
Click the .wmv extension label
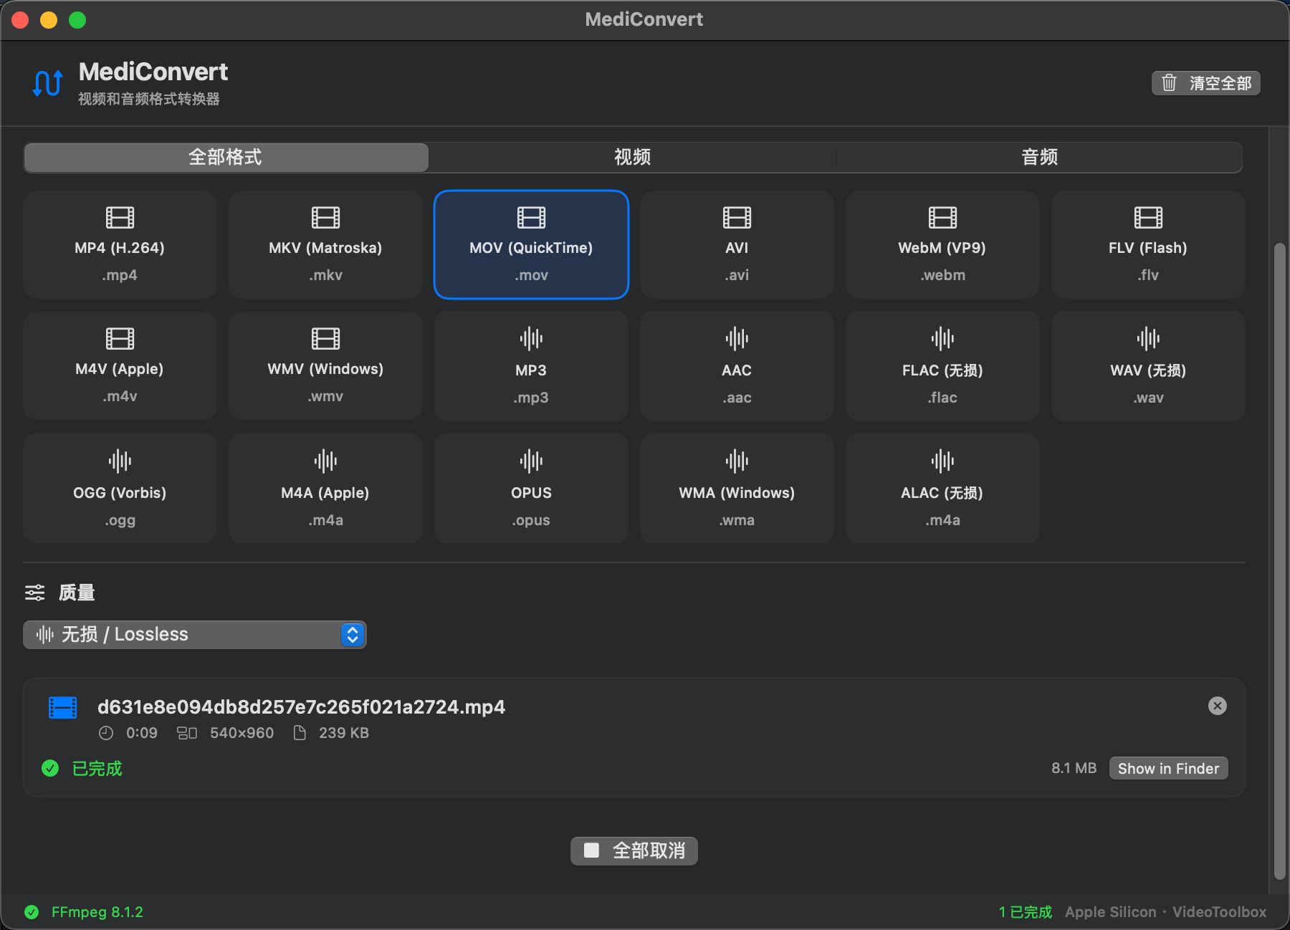326,396
